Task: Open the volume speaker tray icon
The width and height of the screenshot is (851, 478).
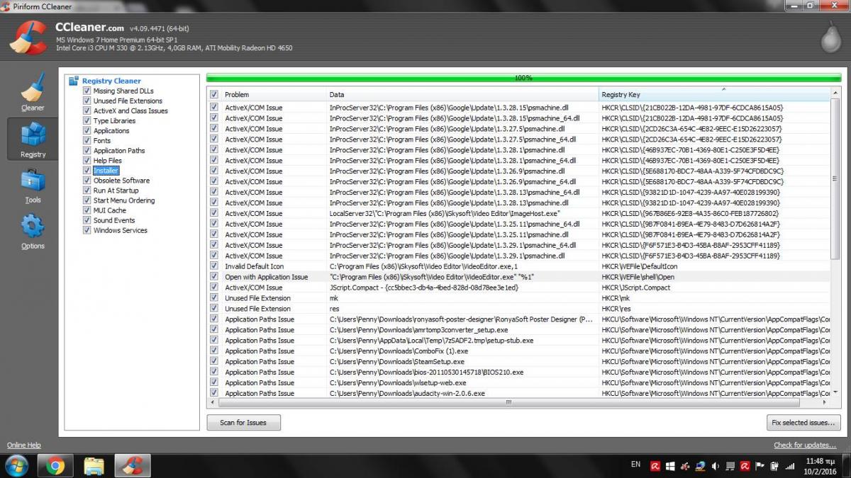Action: pos(715,466)
